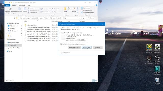Click the Up arrow navigation icon
This screenshot has width=163, height=91.
point(14,18)
